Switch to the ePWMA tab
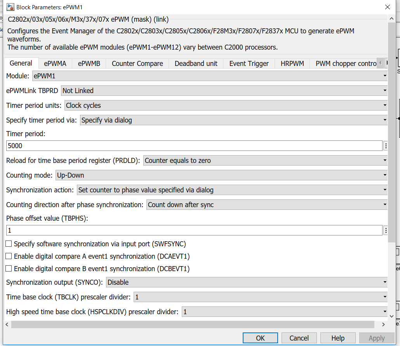Viewport: 400px width, 346px height. pos(55,64)
